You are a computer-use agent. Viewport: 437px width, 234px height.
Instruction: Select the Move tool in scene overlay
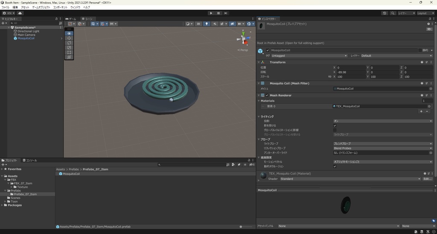69,38
